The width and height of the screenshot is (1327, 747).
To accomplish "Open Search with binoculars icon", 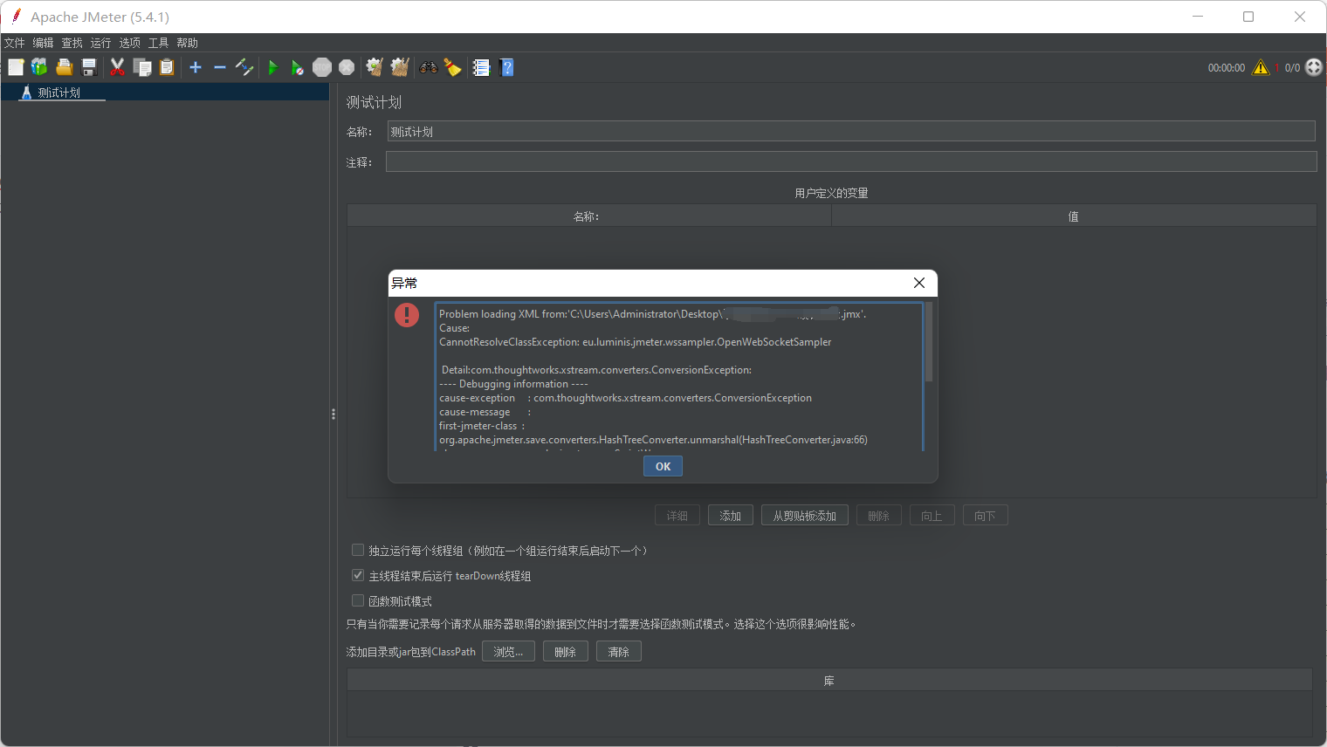I will point(429,67).
